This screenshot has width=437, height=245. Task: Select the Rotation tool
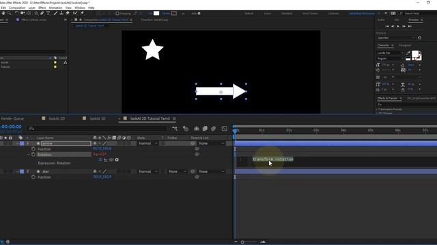click(16, 13)
